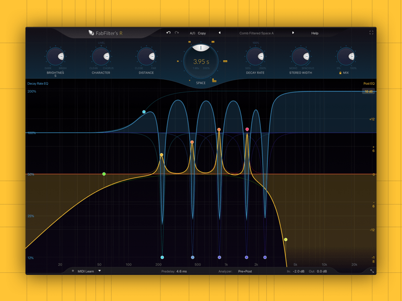Click the In -2.0 dB level value
Screen dimensions: 402x301
click(298, 271)
